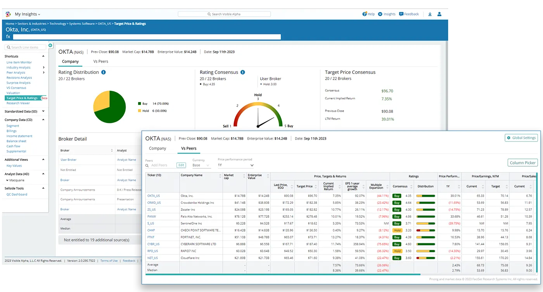Open Line Item Monitor shortcut
Screen dimensions: 543x292
pyautogui.click(x=19, y=62)
